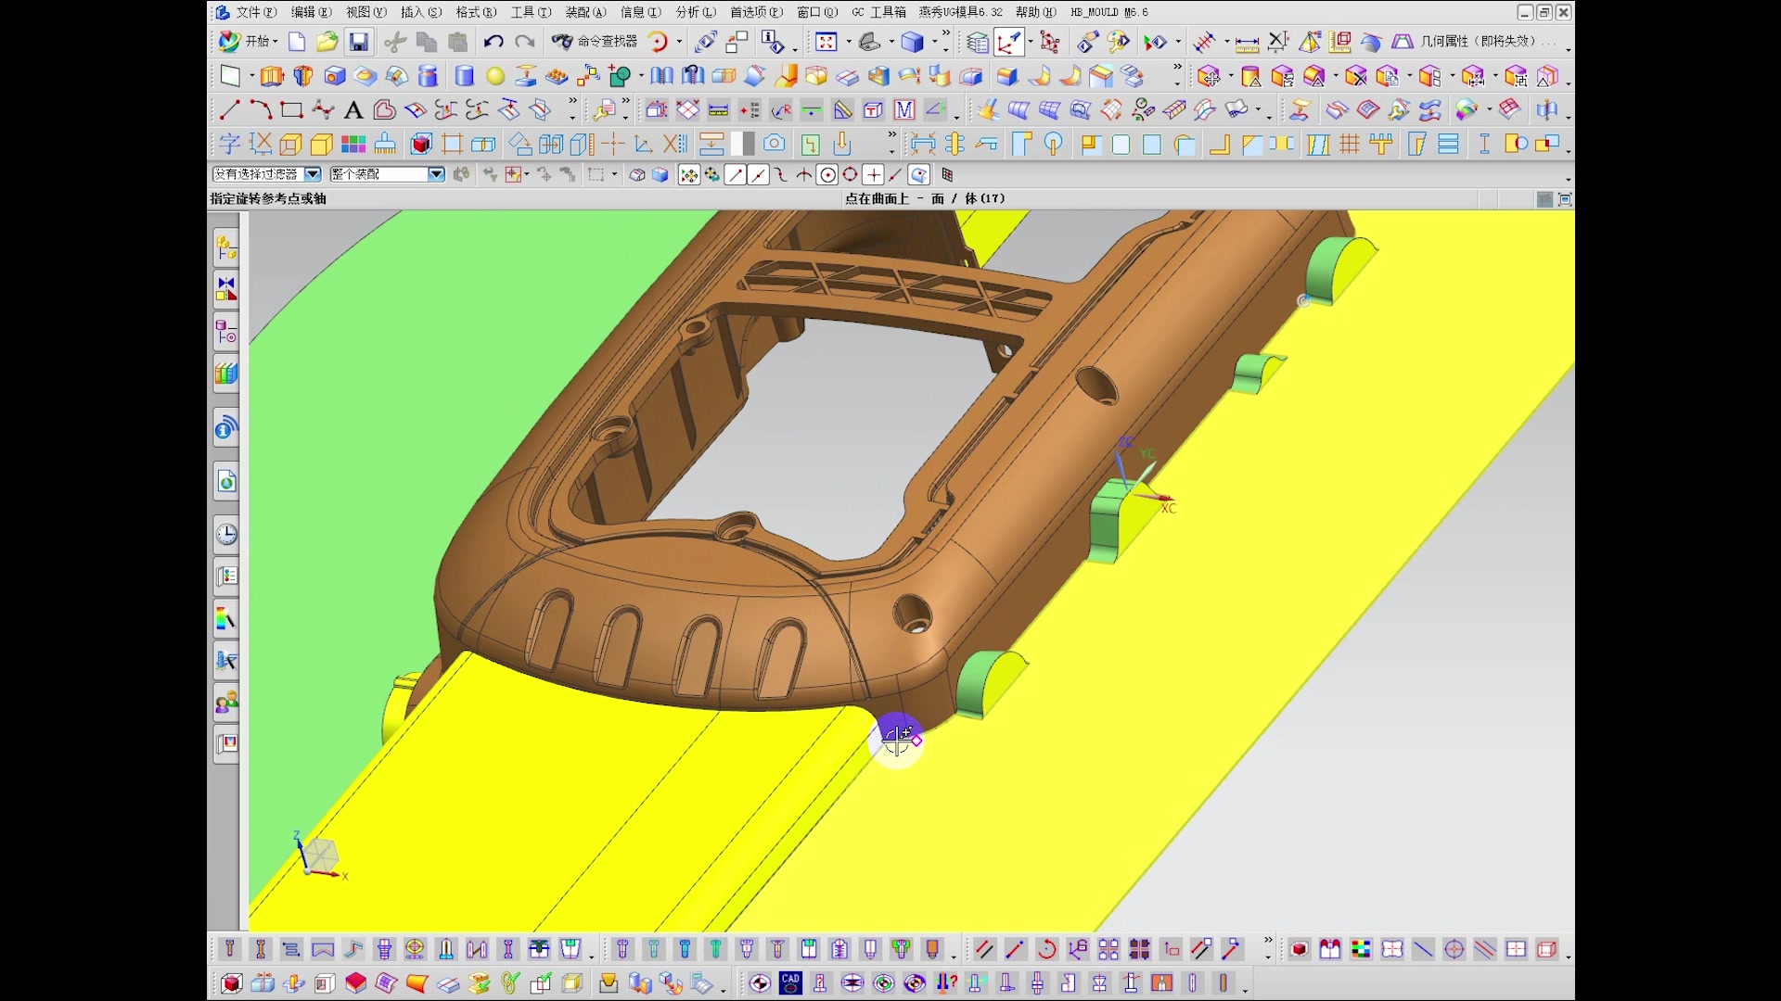1781x1001 pixels.
Task: Toggle the WCS display icon
Action: [x=1009, y=42]
